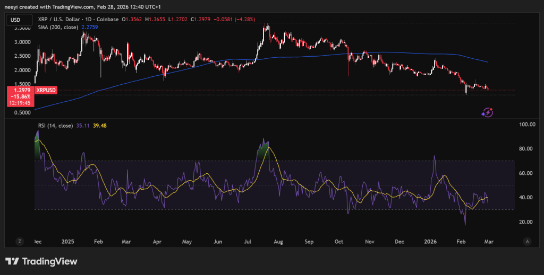This screenshot has width=544, height=275.
Task: Click the purple lightning sparkle icon
Action: 487,112
